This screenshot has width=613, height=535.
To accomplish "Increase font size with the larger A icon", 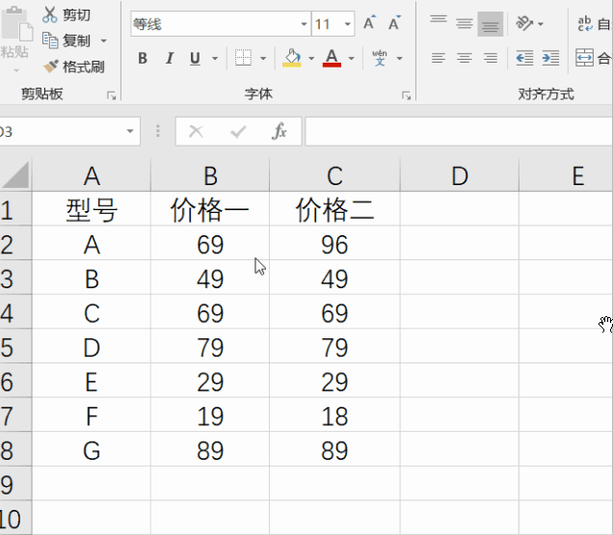I will (369, 23).
